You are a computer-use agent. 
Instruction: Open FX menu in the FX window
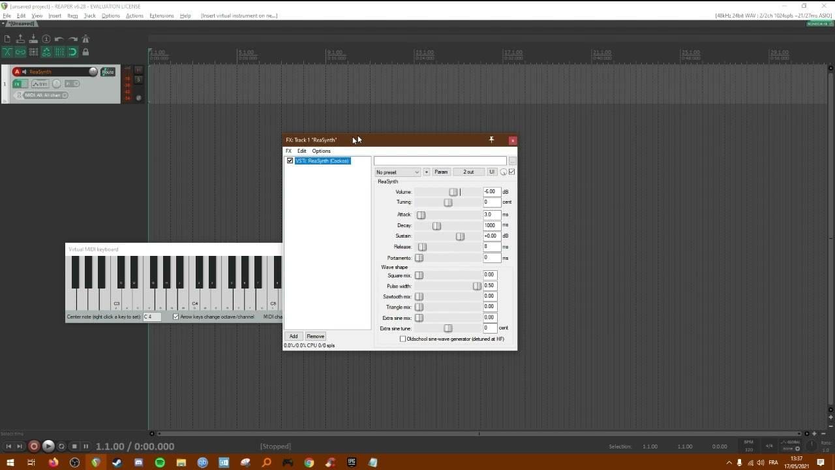tap(288, 151)
